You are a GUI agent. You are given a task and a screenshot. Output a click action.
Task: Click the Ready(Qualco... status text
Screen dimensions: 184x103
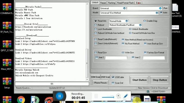click(x=24, y=88)
